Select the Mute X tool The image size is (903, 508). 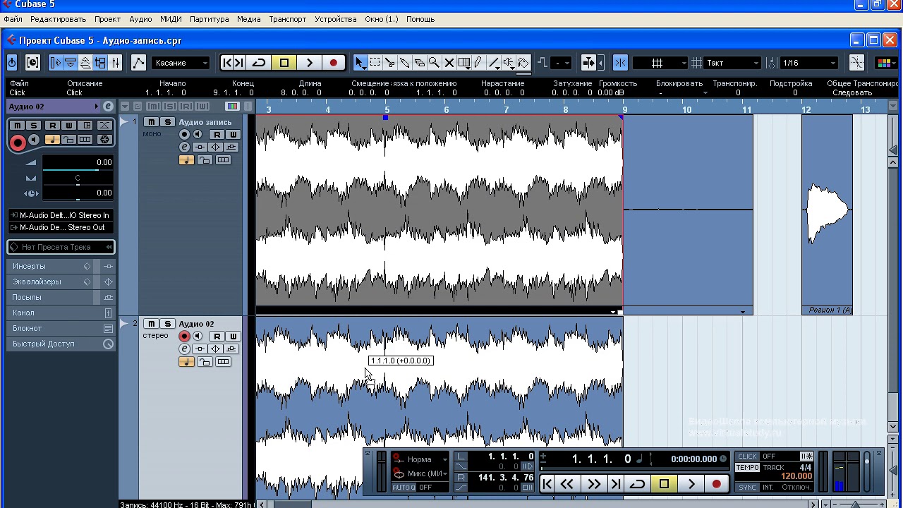[x=449, y=63]
